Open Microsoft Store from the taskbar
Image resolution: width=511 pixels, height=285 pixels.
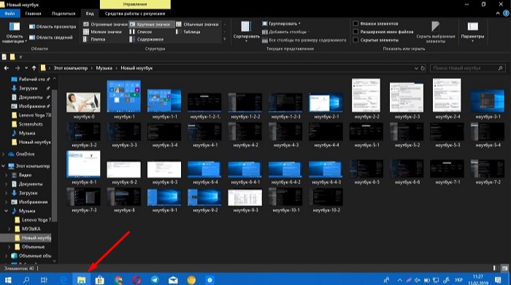[100, 280]
